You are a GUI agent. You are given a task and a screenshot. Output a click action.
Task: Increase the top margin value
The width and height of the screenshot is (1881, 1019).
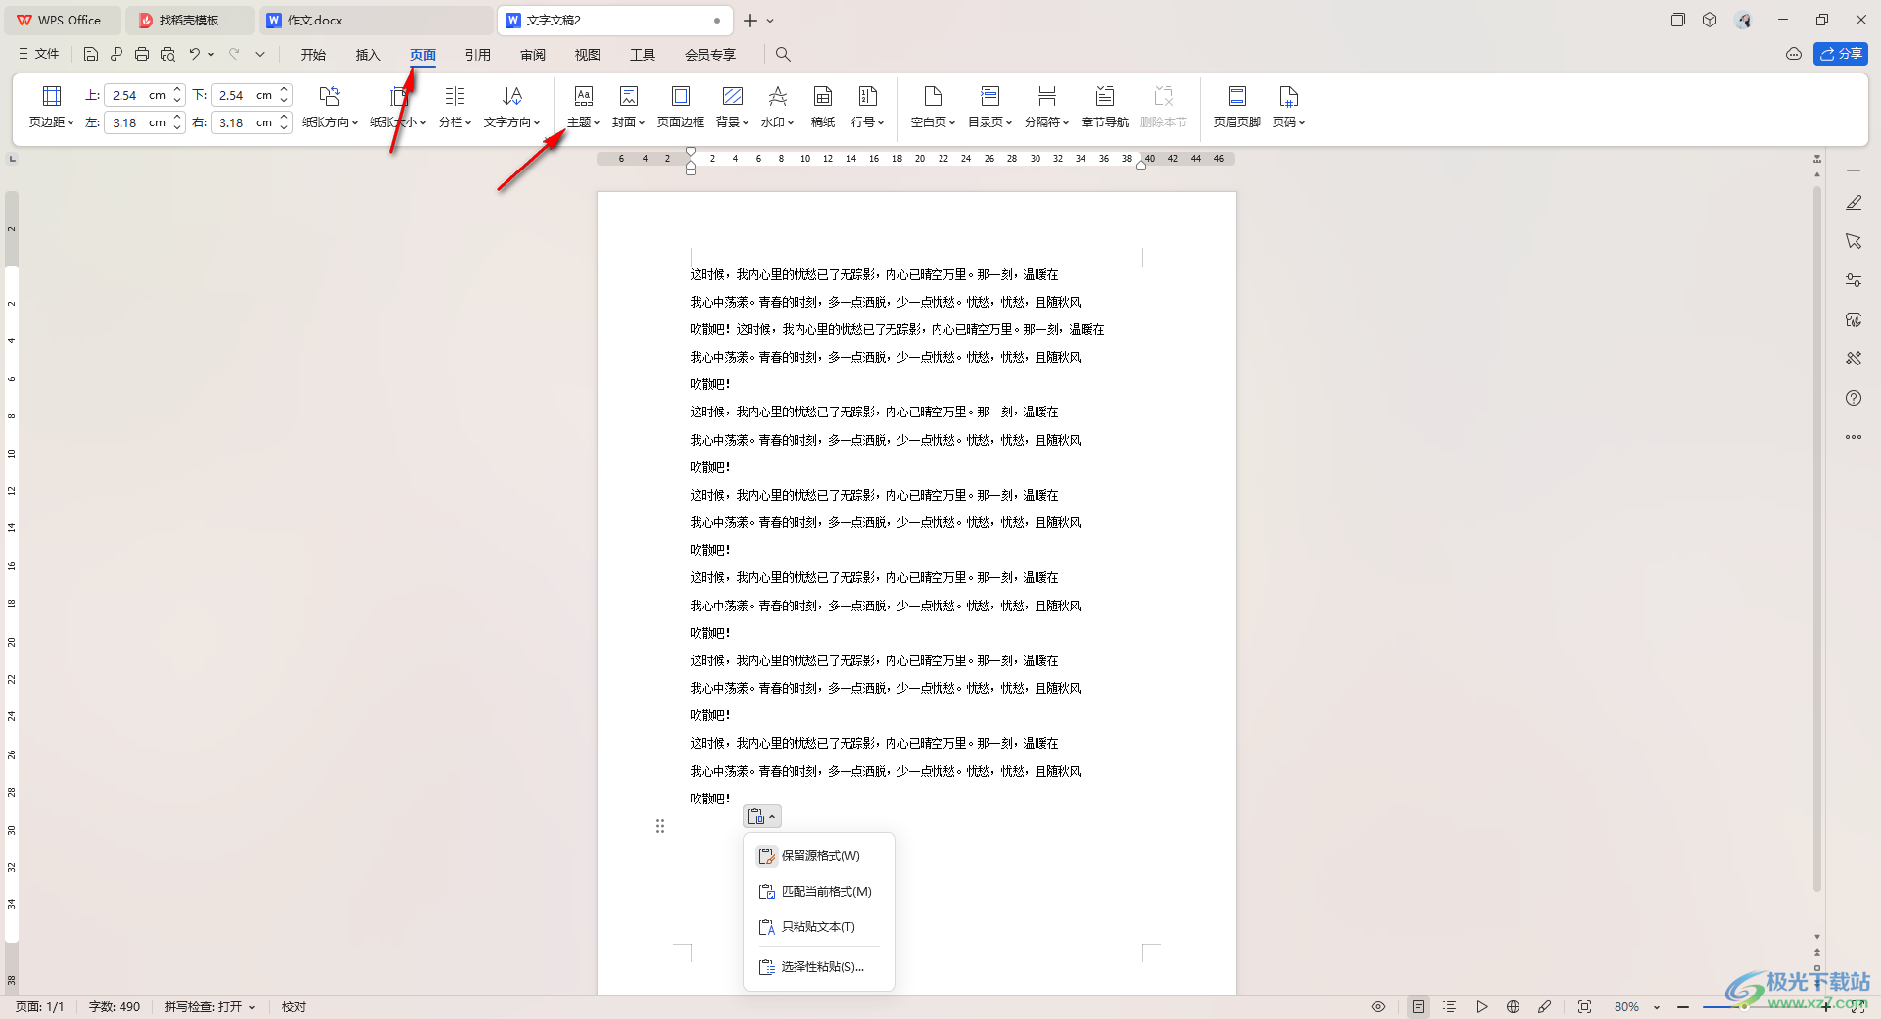click(x=177, y=90)
